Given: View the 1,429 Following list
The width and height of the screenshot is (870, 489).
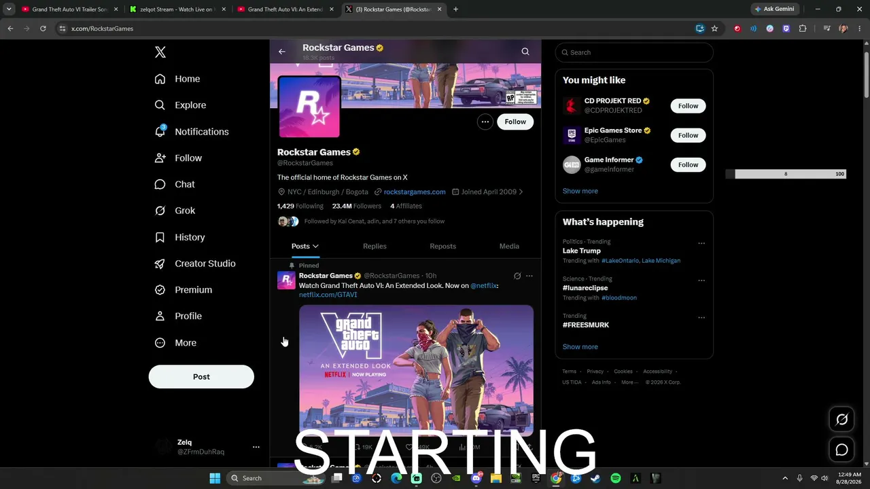Looking at the screenshot, I should pos(300,206).
